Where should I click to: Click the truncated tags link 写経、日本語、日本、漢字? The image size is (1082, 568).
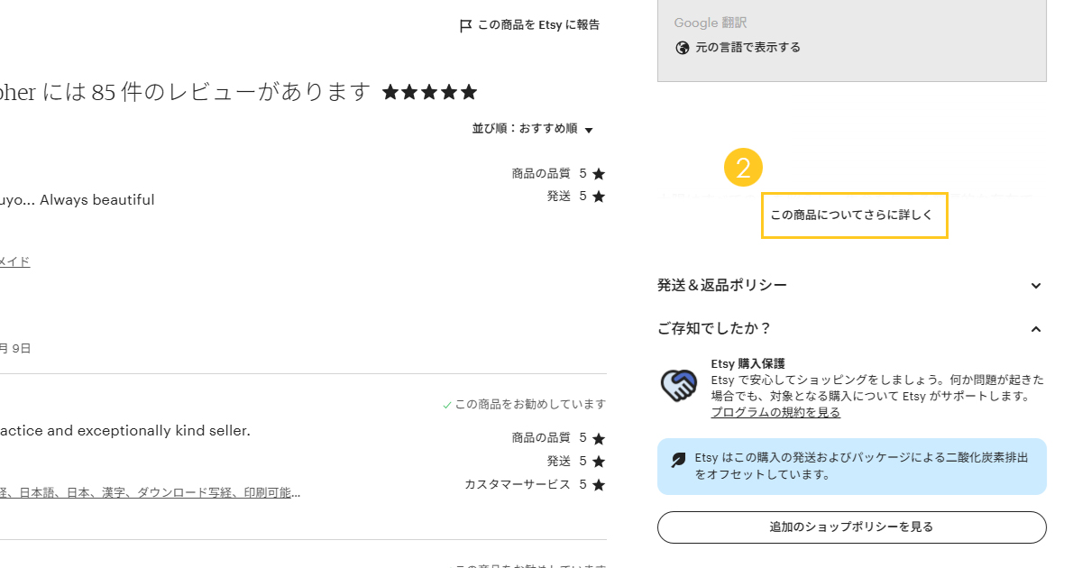[x=149, y=493]
